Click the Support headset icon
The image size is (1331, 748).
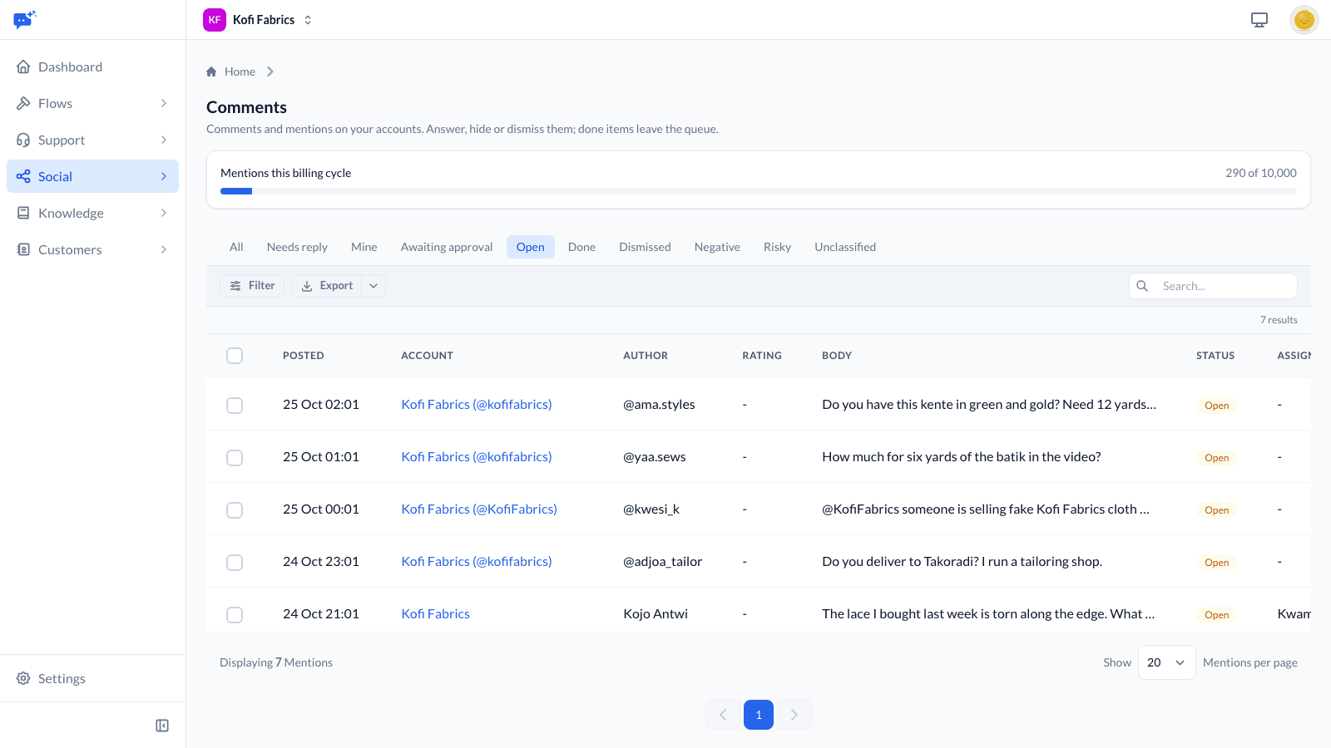[x=23, y=140]
